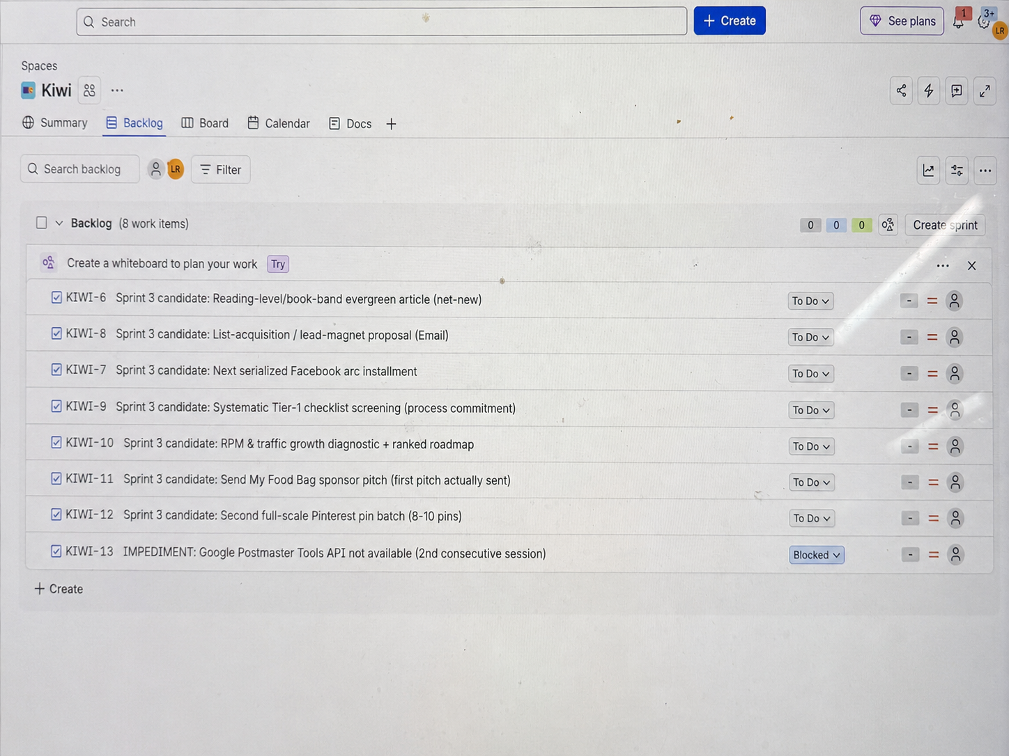Screen dimensions: 1009x756
Task: Collapse the Backlog section chevron
Action: [59, 223]
